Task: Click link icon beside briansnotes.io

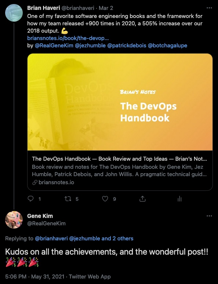Action: coord(35,182)
